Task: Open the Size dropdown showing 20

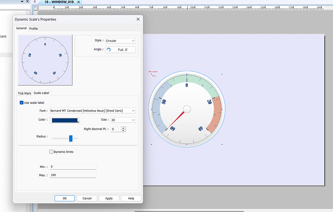Action: pyautogui.click(x=124, y=120)
